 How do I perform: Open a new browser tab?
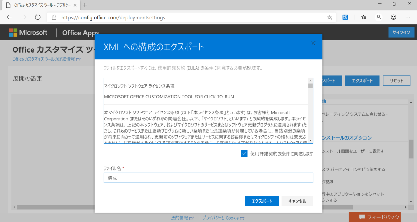click(85, 5)
